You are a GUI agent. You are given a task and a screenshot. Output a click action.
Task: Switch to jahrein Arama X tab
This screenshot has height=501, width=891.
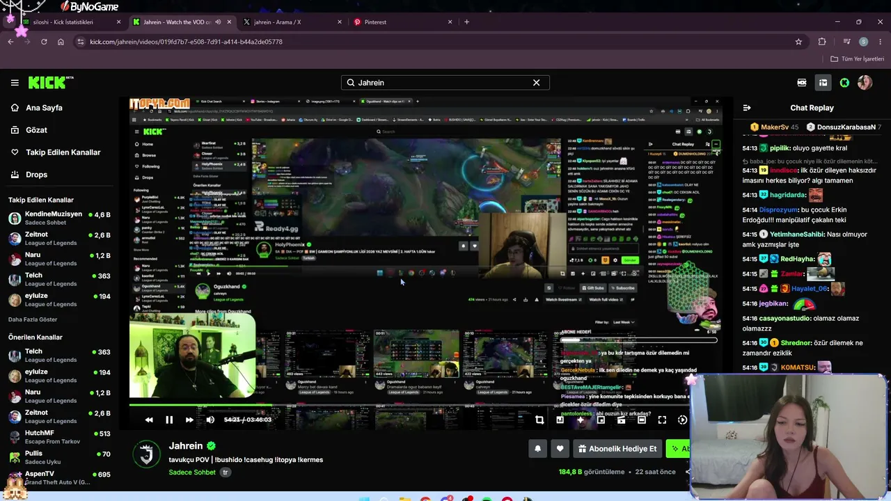point(293,22)
